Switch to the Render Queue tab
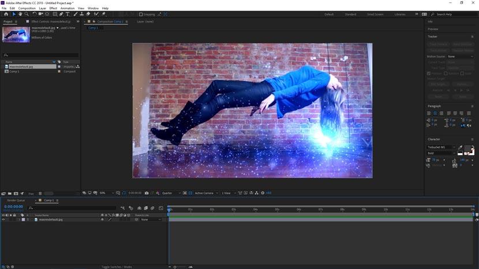Screen dimensions: 479x269 coord(16,200)
